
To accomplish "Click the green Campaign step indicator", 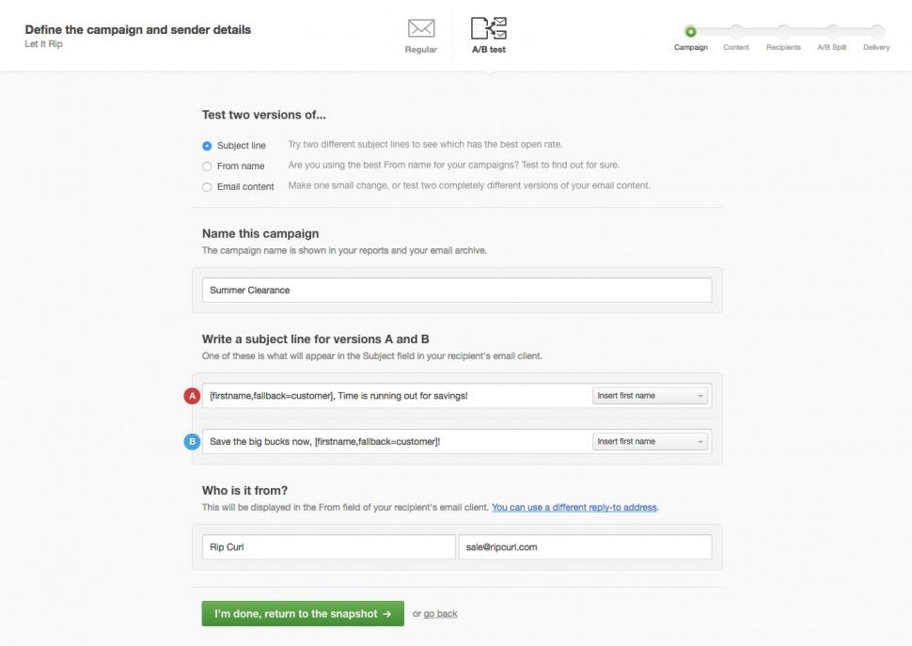I will point(690,31).
